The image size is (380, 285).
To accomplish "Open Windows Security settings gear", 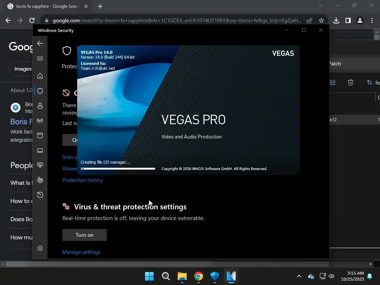I will click(x=40, y=248).
